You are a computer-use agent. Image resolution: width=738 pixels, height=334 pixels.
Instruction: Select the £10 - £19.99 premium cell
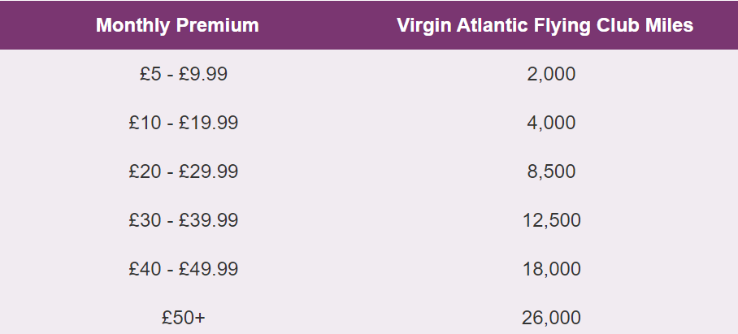[184, 123]
